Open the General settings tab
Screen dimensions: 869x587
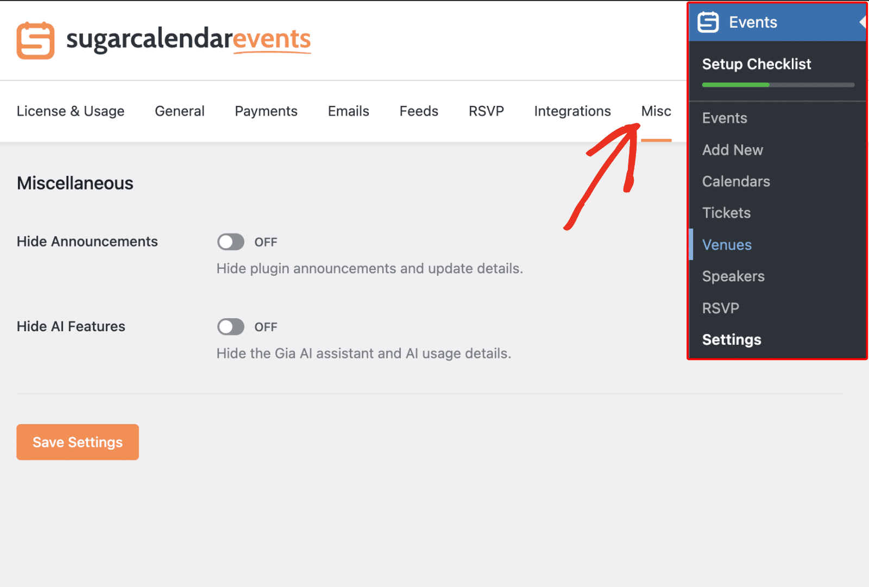[180, 111]
